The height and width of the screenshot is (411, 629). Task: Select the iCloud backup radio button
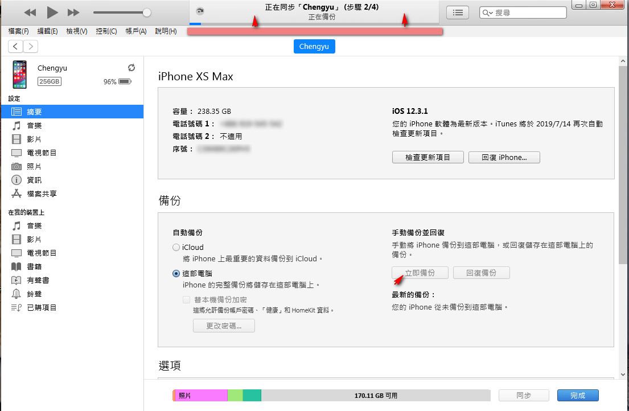tap(176, 248)
